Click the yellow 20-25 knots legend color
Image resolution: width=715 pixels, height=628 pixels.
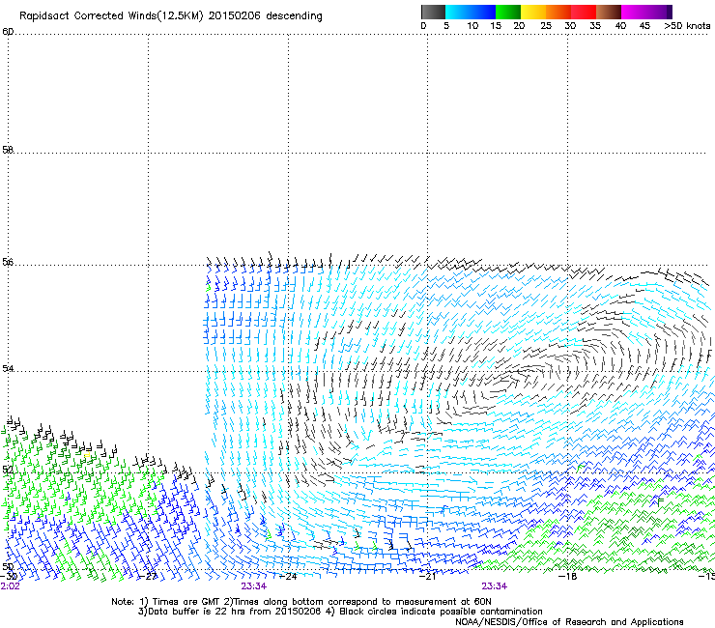pos(533,12)
